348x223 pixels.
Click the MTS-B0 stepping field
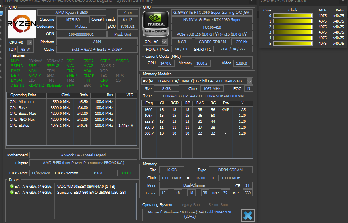pos(73,19)
